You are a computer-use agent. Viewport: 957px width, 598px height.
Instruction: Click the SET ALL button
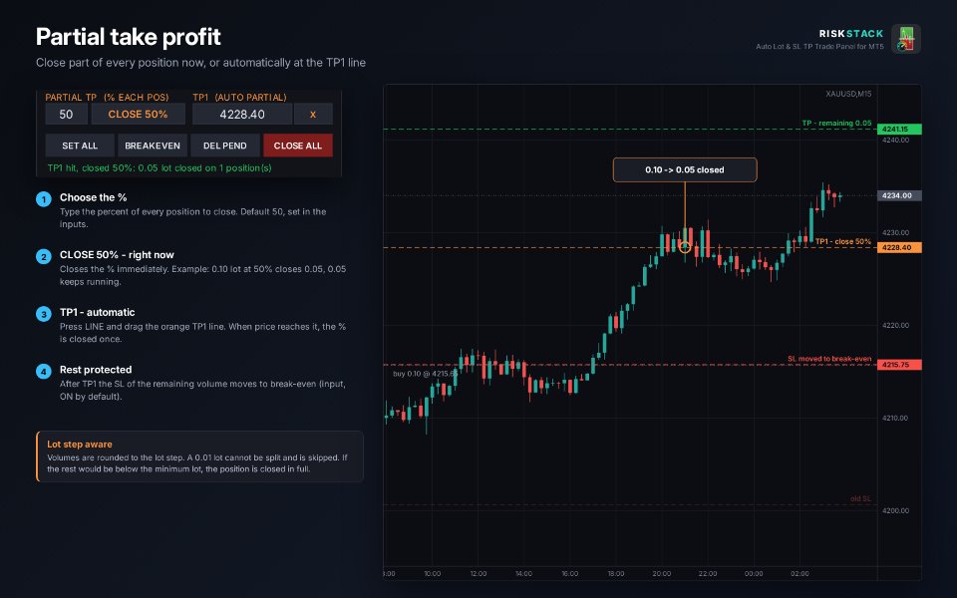coord(80,146)
